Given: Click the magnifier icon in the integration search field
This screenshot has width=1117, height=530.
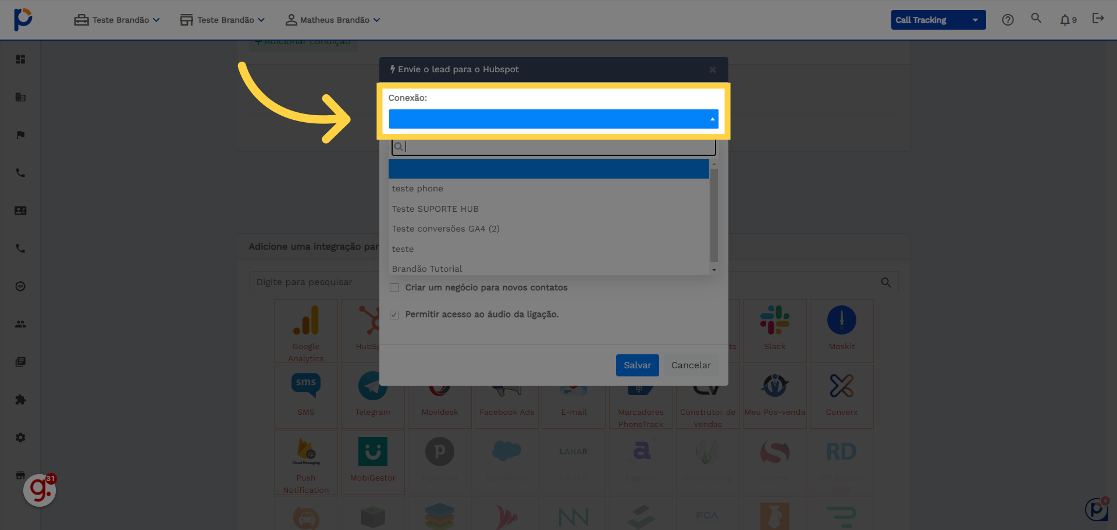Looking at the screenshot, I should 885,282.
